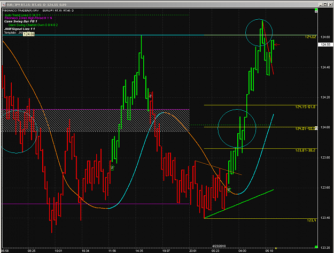Click the small magnifier icon at chart top-right
Image resolution: width=334 pixels, height=253 pixels.
[x=316, y=12]
